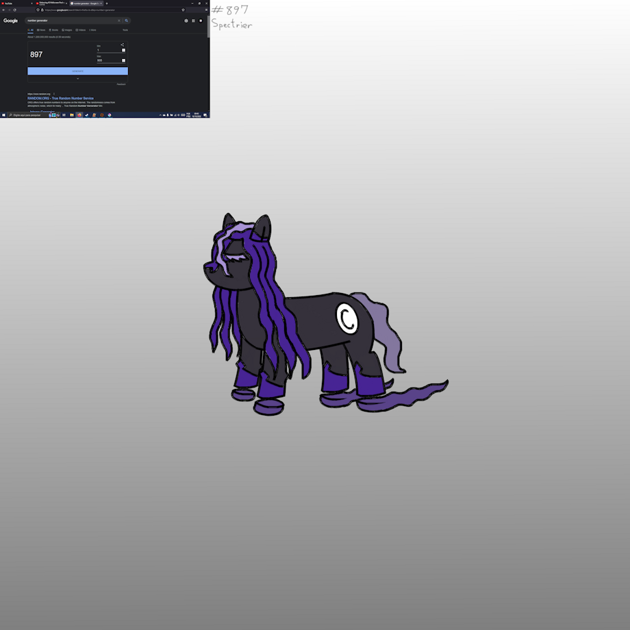630x630 pixels.
Task: Open Google settings gear icon
Action: (186, 21)
